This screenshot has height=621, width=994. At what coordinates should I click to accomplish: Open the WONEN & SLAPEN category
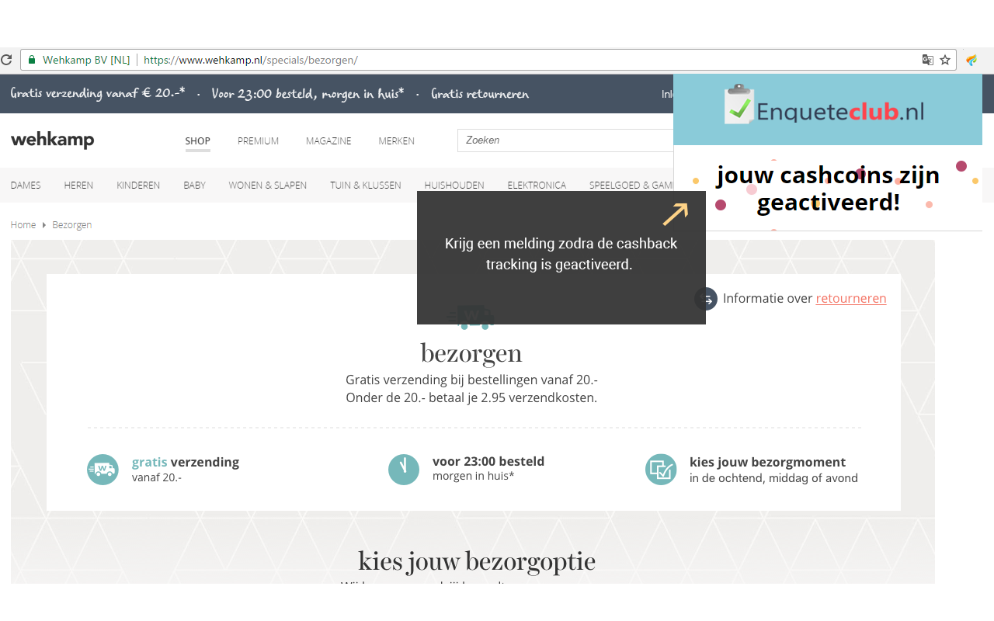[268, 186]
